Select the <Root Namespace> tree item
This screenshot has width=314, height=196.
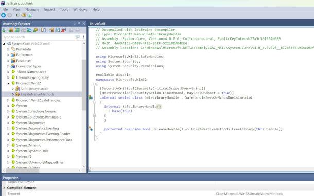pyautogui.click(x=31, y=72)
